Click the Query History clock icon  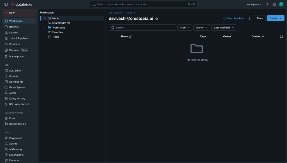coord(6,98)
